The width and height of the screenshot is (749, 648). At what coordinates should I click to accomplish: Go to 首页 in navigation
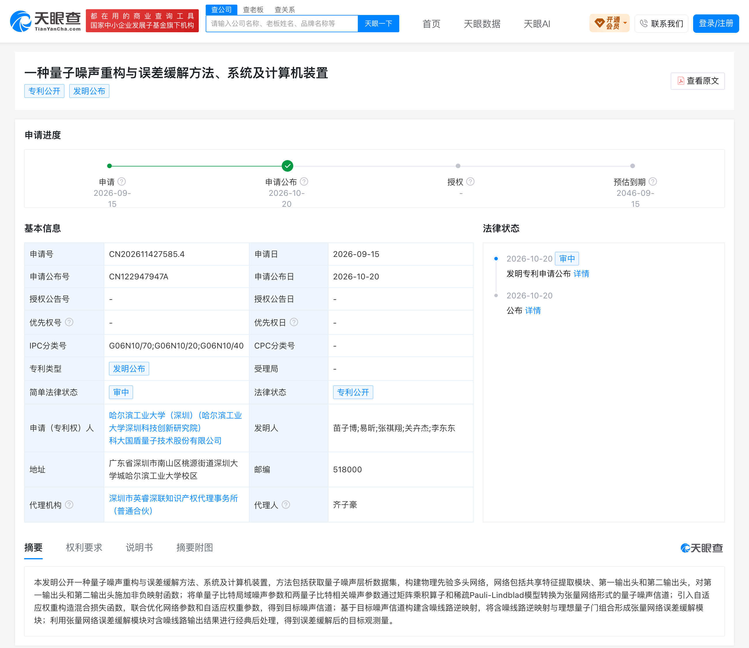coord(432,24)
